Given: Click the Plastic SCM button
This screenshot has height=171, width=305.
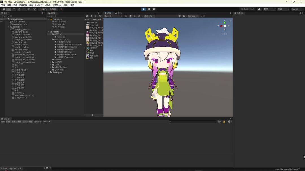Looking at the screenshot, I should click(247, 9).
